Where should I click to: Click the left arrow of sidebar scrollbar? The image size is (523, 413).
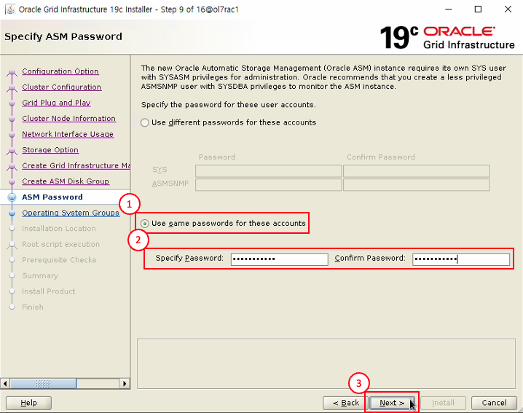5,383
